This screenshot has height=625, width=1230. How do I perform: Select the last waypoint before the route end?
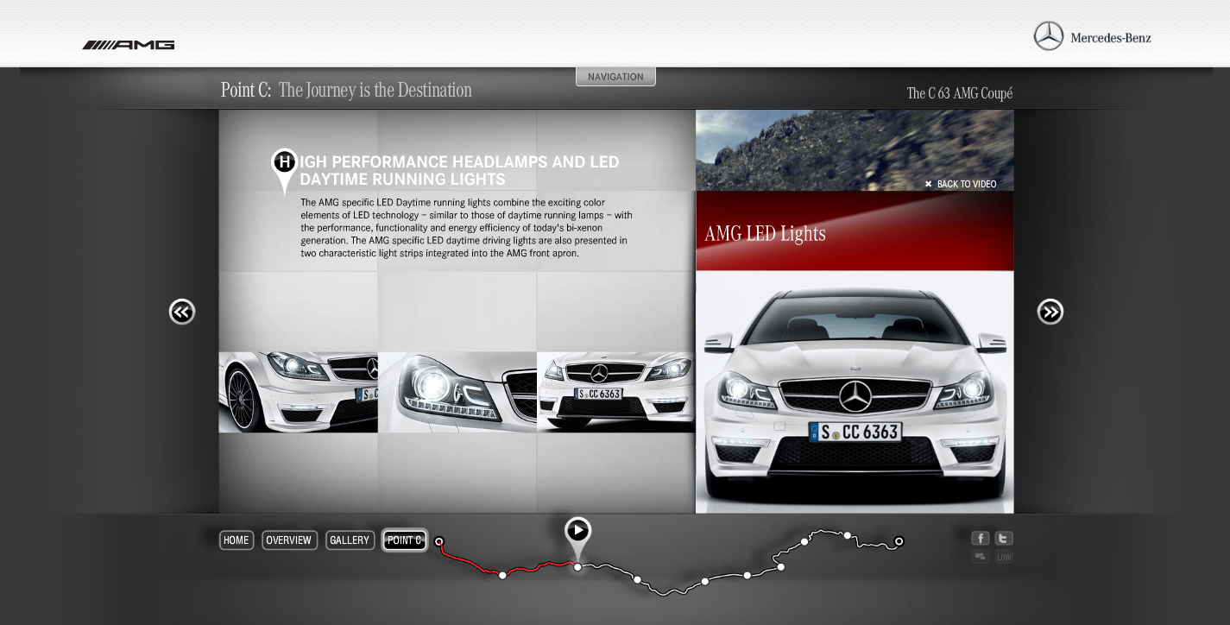point(848,535)
